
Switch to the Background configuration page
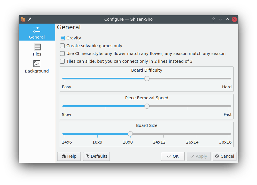click(x=37, y=67)
